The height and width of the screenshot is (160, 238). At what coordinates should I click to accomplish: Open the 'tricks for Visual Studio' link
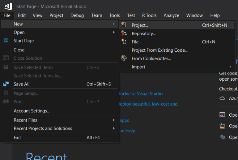point(141,94)
